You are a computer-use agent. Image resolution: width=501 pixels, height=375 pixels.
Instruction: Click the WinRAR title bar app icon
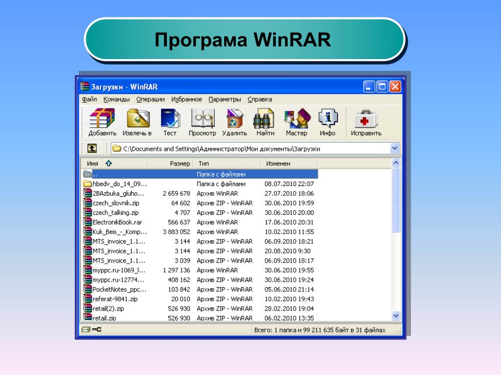85,86
